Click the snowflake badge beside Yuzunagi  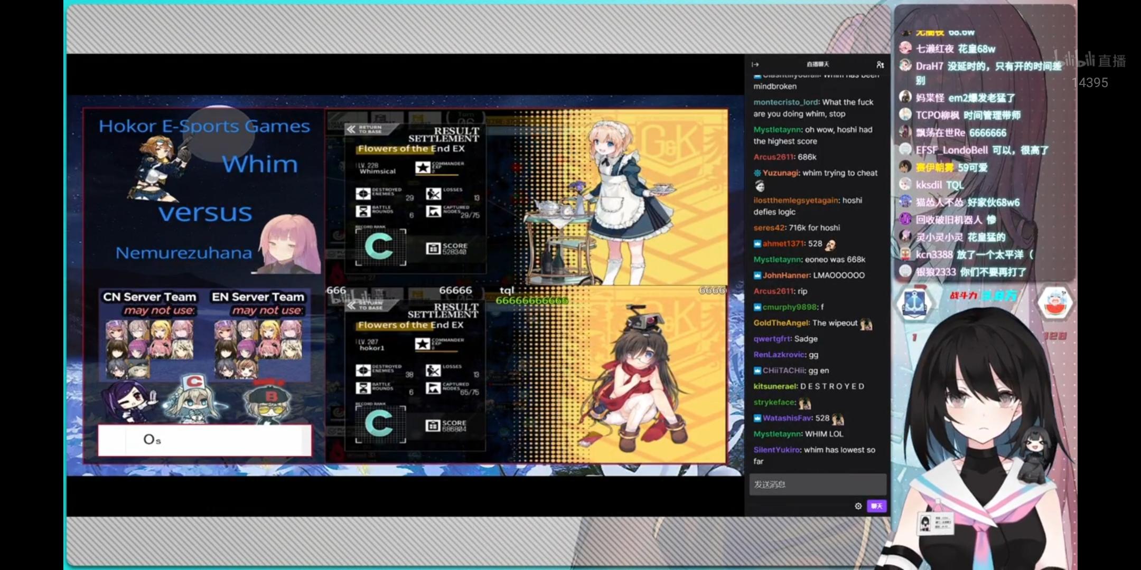[x=757, y=173]
